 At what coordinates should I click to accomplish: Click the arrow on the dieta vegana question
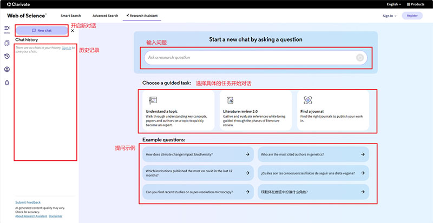[363, 173]
